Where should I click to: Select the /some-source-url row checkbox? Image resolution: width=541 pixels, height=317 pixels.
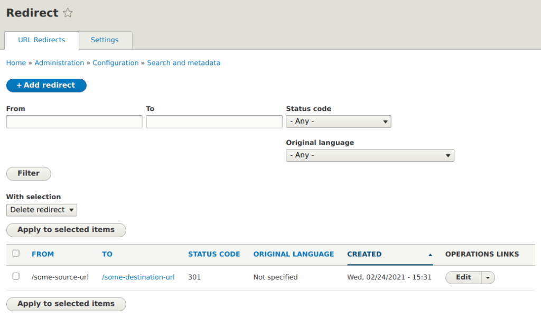coord(16,276)
